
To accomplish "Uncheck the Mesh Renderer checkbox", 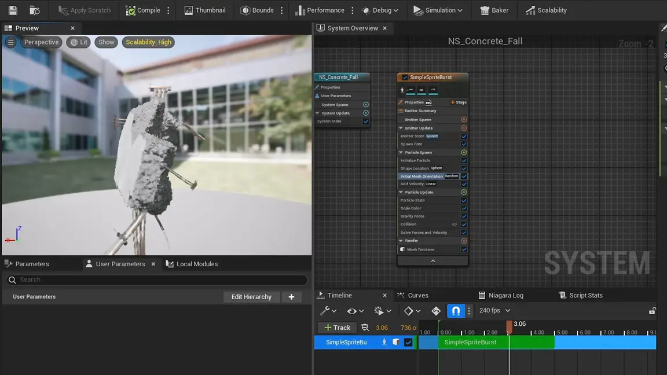I will tap(464, 249).
